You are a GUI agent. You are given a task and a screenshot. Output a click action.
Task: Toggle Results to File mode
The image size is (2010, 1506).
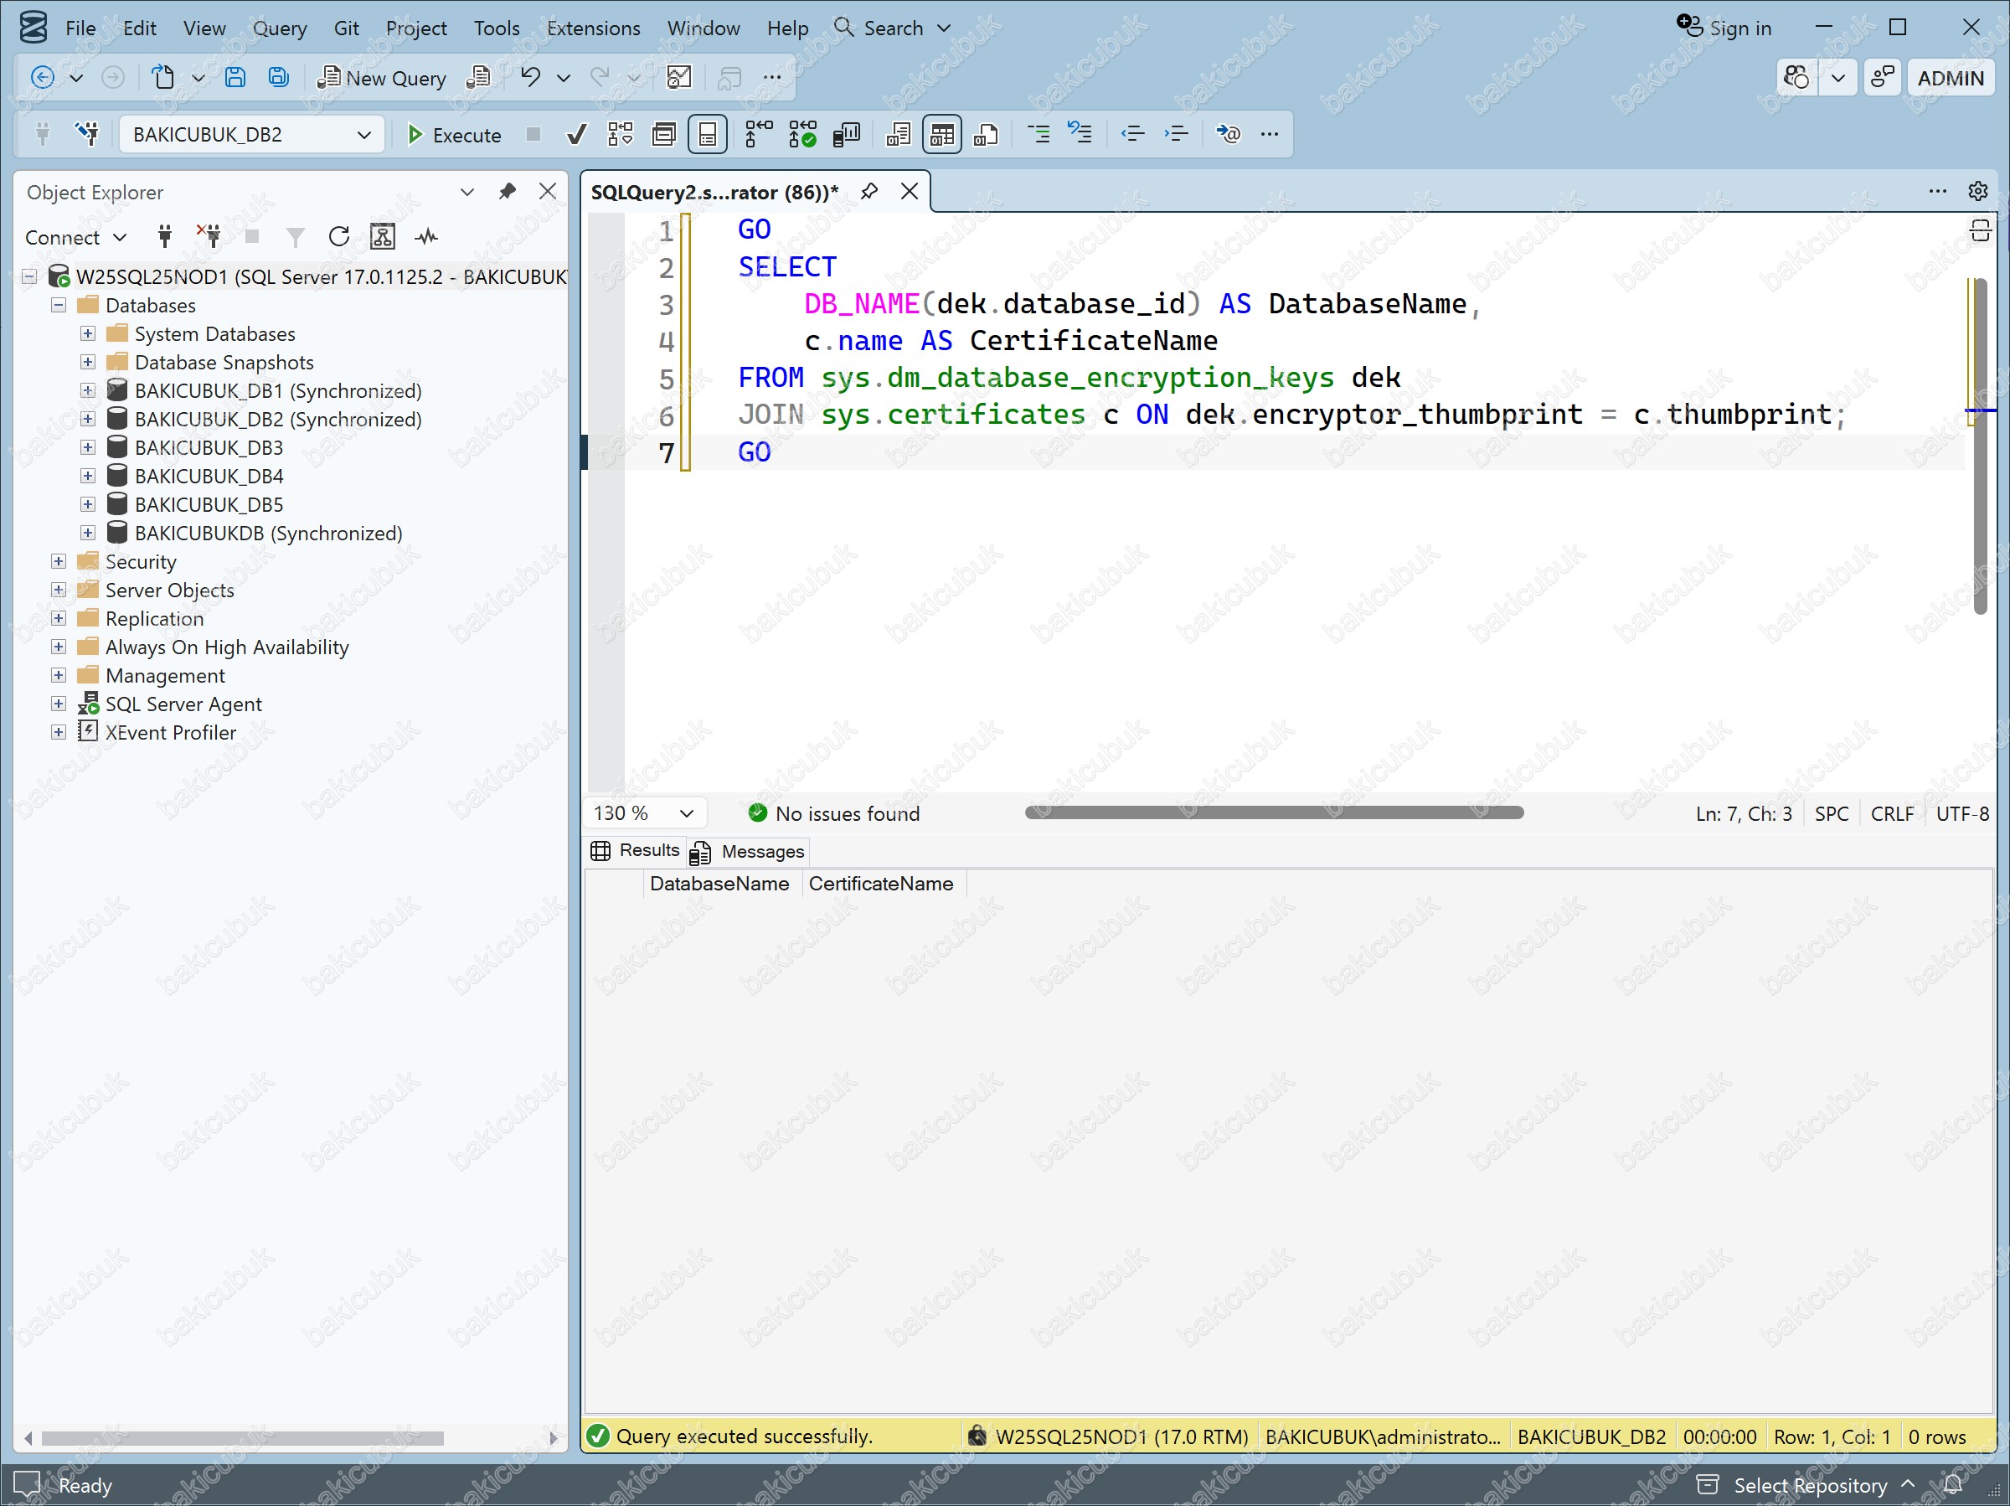pos(987,135)
